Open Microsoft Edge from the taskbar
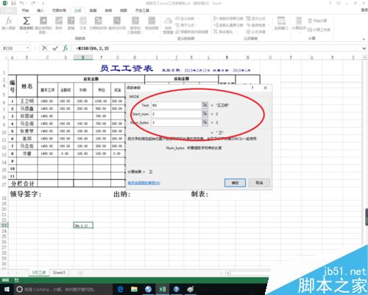This screenshot has width=368, height=295. (120, 289)
